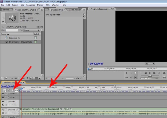The height and width of the screenshot is (118, 167).
Task: Toggle the Snap icon in the timeline header
Action: pos(5,90)
